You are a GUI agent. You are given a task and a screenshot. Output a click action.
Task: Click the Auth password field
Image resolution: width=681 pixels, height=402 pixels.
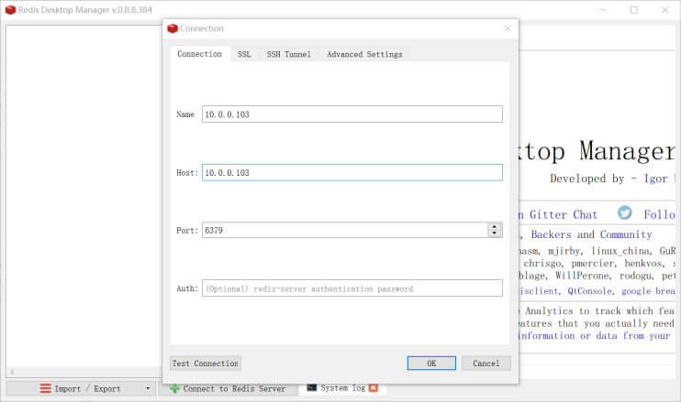352,288
